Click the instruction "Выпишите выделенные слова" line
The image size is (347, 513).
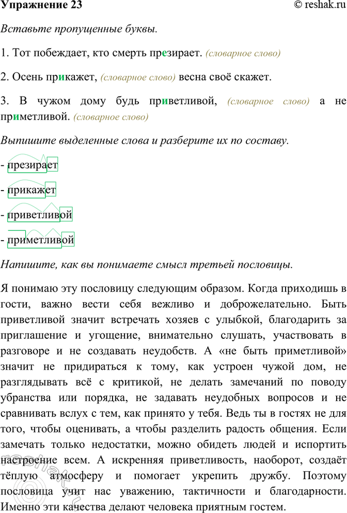click(145, 141)
